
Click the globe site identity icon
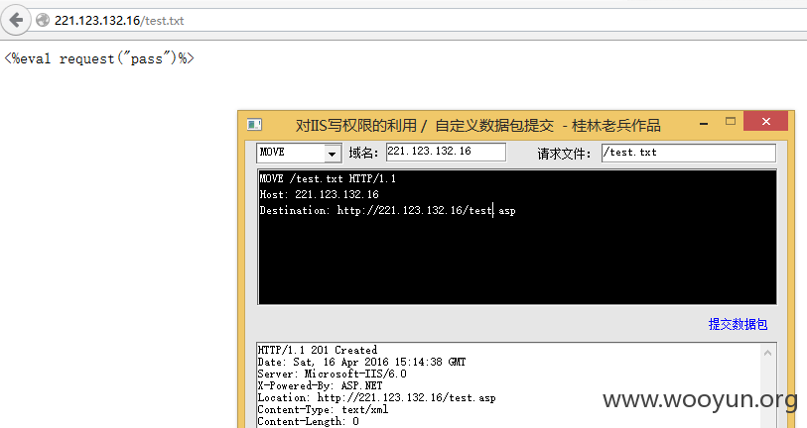pos(43,20)
